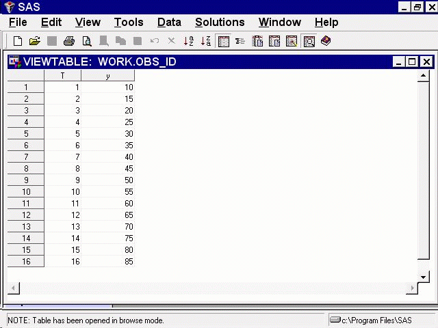Switch to Form View icon
The image size is (438, 328).
click(x=240, y=41)
